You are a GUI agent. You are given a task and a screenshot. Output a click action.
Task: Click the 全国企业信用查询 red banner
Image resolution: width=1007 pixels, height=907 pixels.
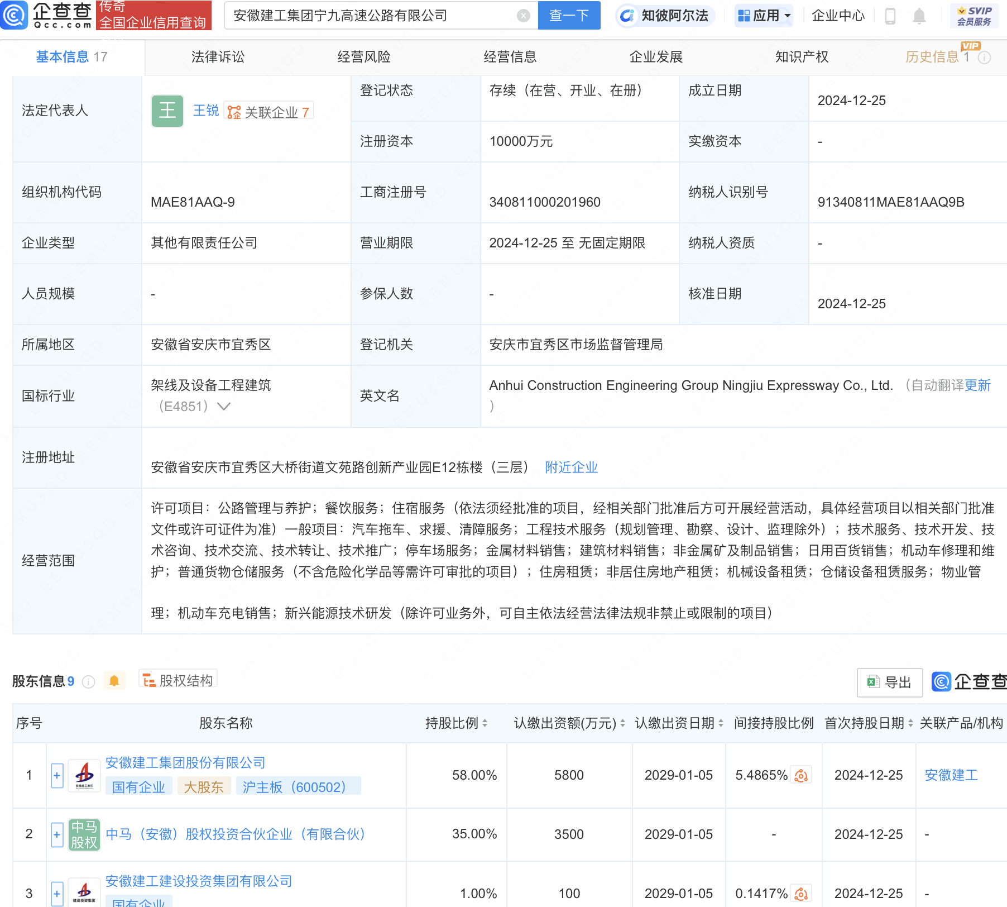(154, 15)
